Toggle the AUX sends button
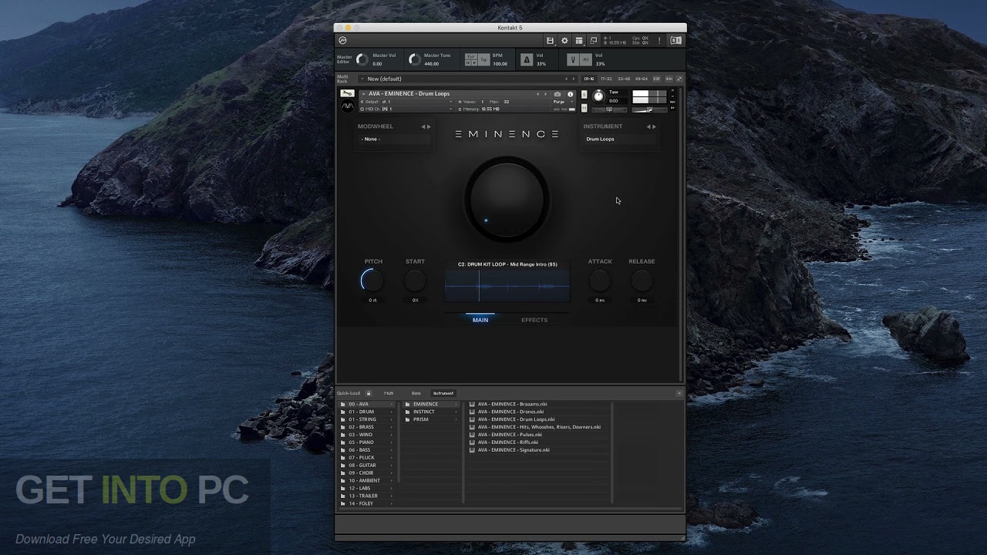 (x=669, y=79)
